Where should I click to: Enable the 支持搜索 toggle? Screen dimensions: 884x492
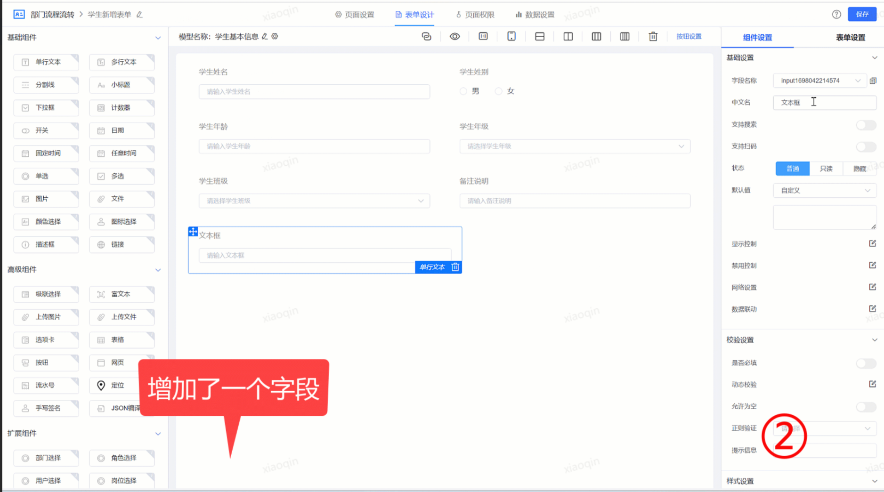click(866, 125)
